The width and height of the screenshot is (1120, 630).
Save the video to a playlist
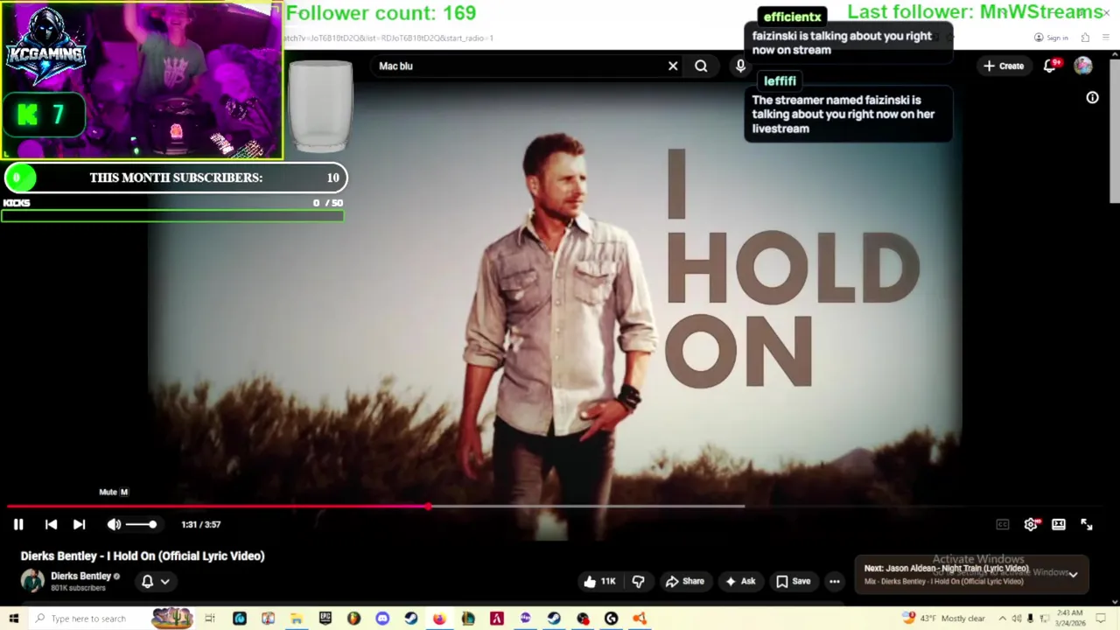pyautogui.click(x=793, y=581)
